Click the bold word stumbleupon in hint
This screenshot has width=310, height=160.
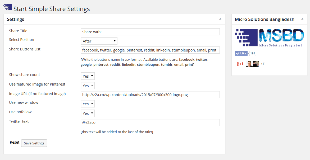148,64
